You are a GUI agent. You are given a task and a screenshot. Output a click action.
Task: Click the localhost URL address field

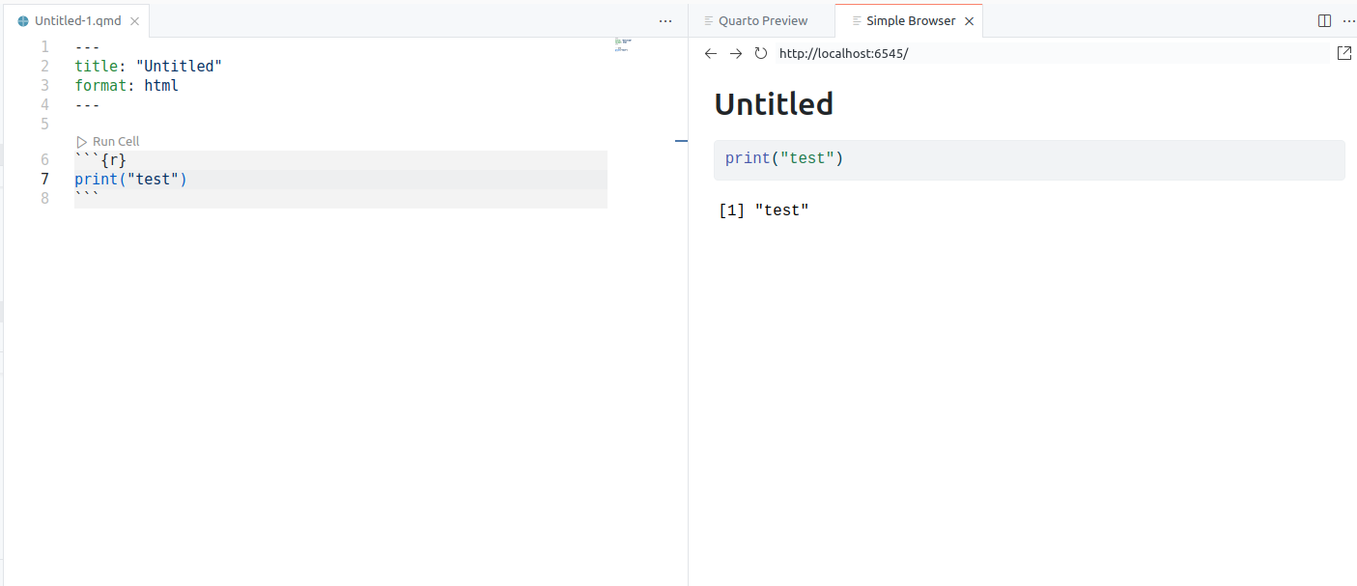pos(844,53)
